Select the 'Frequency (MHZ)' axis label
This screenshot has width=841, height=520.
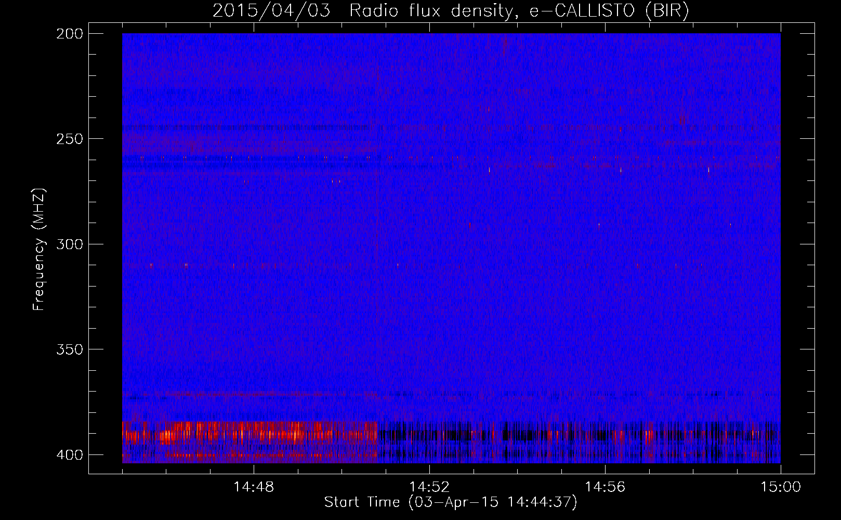[x=39, y=250]
